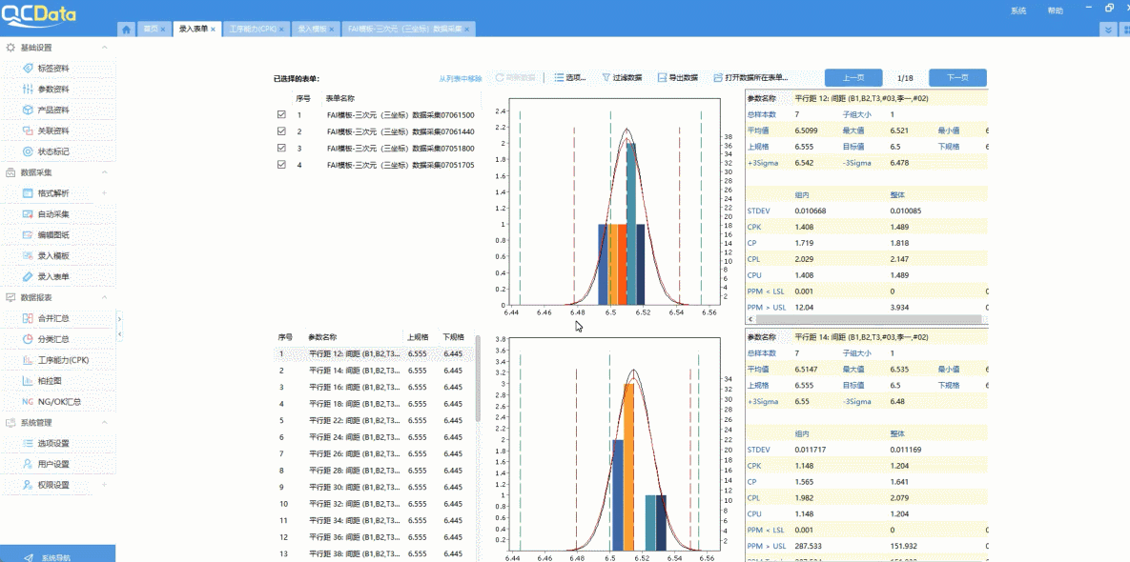
Task: Uncheck form row 4 ending in 07051705
Action: click(281, 165)
